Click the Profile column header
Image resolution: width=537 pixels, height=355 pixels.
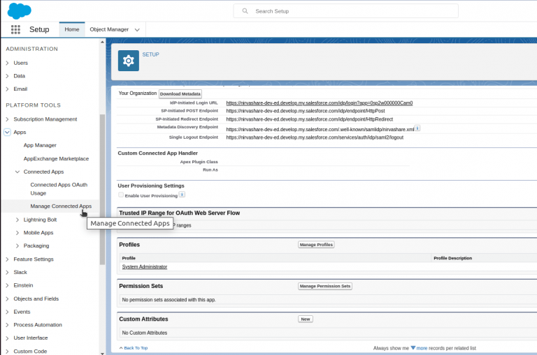129,258
